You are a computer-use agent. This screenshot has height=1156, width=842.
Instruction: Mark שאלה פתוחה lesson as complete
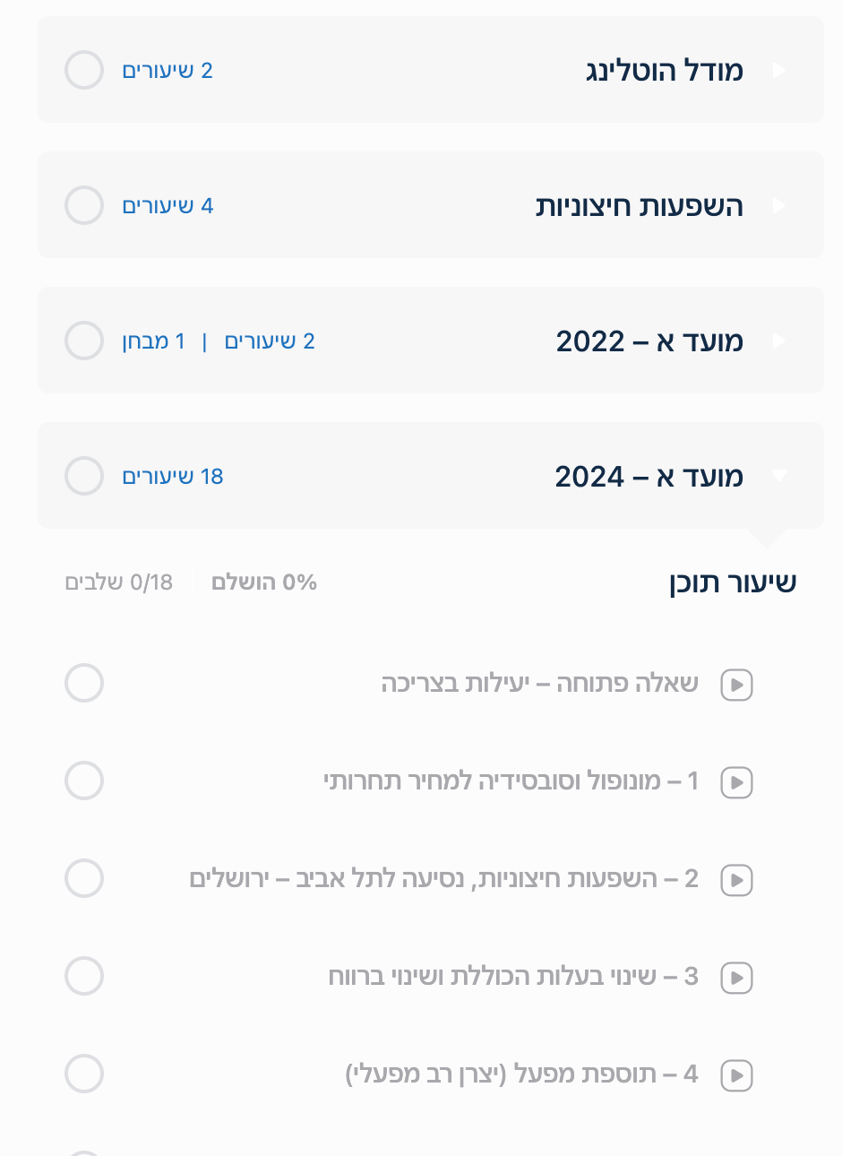click(x=84, y=683)
